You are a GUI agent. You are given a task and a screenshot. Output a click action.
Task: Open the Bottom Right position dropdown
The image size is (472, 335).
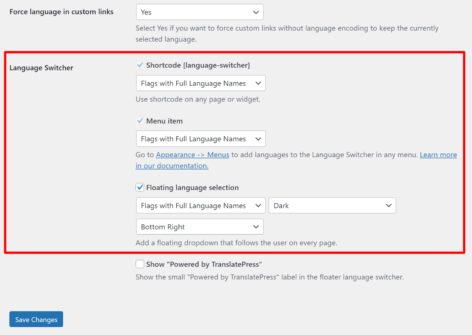tap(200, 227)
